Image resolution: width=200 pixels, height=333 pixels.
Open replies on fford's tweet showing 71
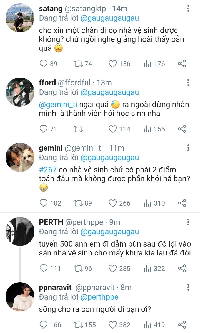tap(44, 129)
